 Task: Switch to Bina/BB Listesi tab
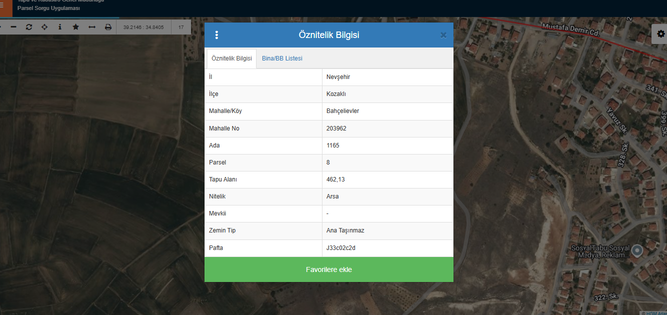pyautogui.click(x=282, y=58)
